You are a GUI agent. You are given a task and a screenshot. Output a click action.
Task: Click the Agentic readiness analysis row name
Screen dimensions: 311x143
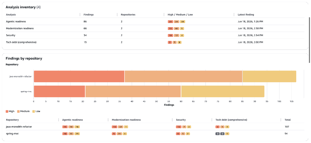(x=16, y=22)
